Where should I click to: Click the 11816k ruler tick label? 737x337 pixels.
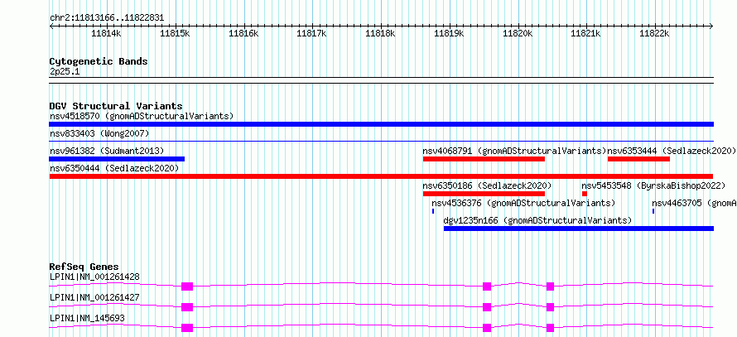[244, 33]
